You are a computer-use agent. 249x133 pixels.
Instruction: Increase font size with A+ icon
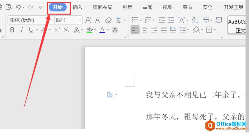click(88, 20)
